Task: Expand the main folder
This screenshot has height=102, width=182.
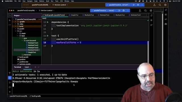Action: (x=18, y=33)
